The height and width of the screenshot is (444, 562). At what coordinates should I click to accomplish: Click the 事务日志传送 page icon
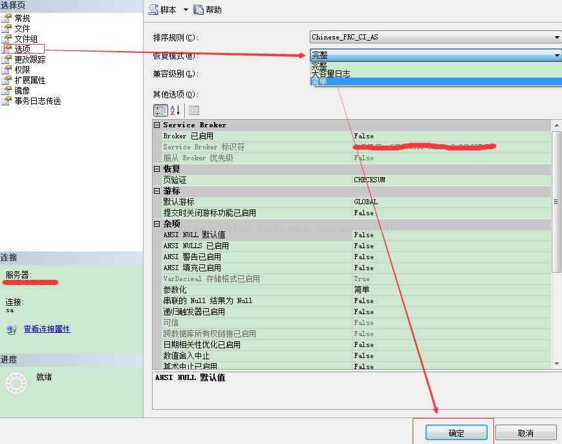click(x=6, y=101)
